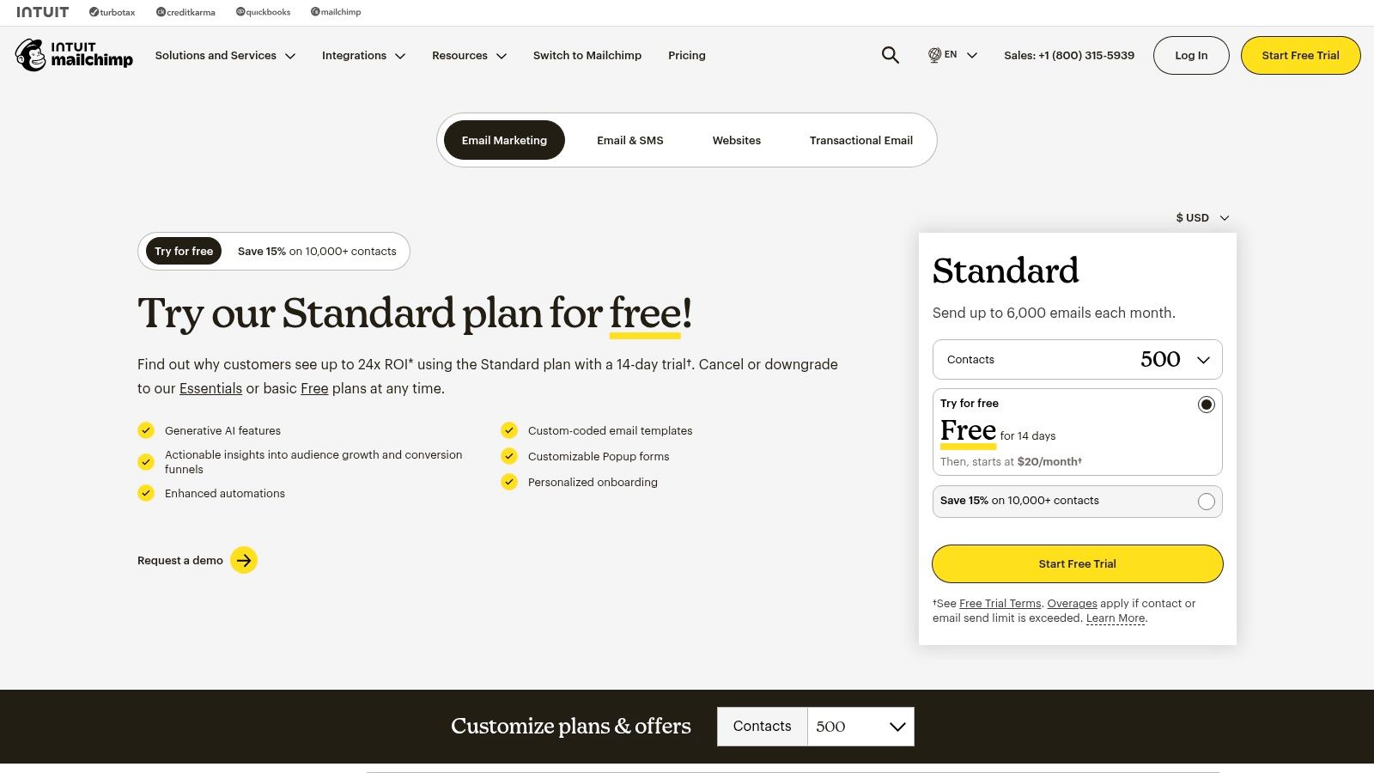Open the Contacts dropdown under Customize plans
Screen dimensions: 1374x773
[860, 726]
